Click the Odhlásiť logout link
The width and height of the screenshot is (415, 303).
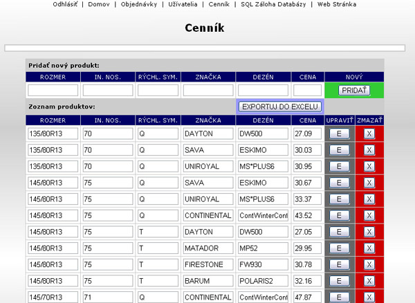pyautogui.click(x=65, y=4)
